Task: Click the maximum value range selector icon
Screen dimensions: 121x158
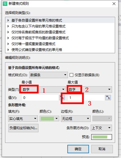Action: [108, 97]
